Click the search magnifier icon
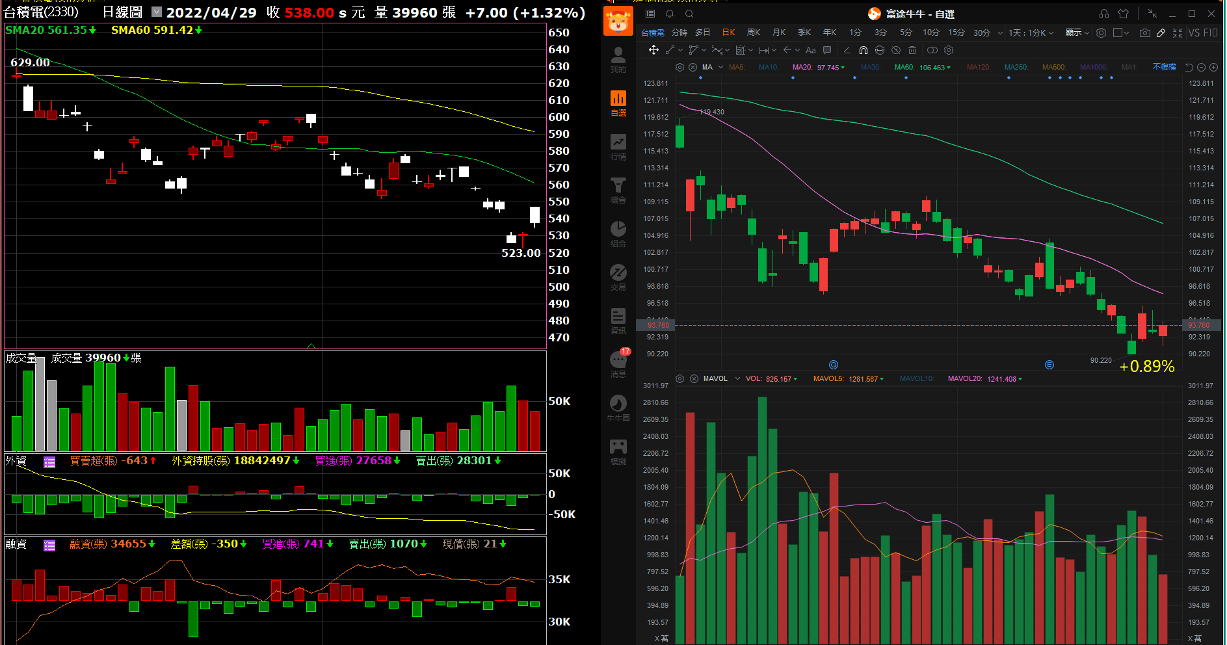The image size is (1227, 645). [x=689, y=14]
